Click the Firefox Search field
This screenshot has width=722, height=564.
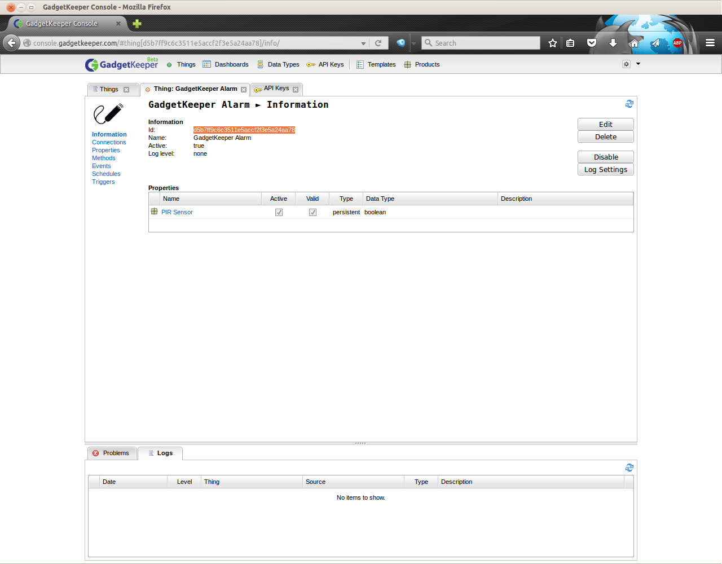(481, 43)
